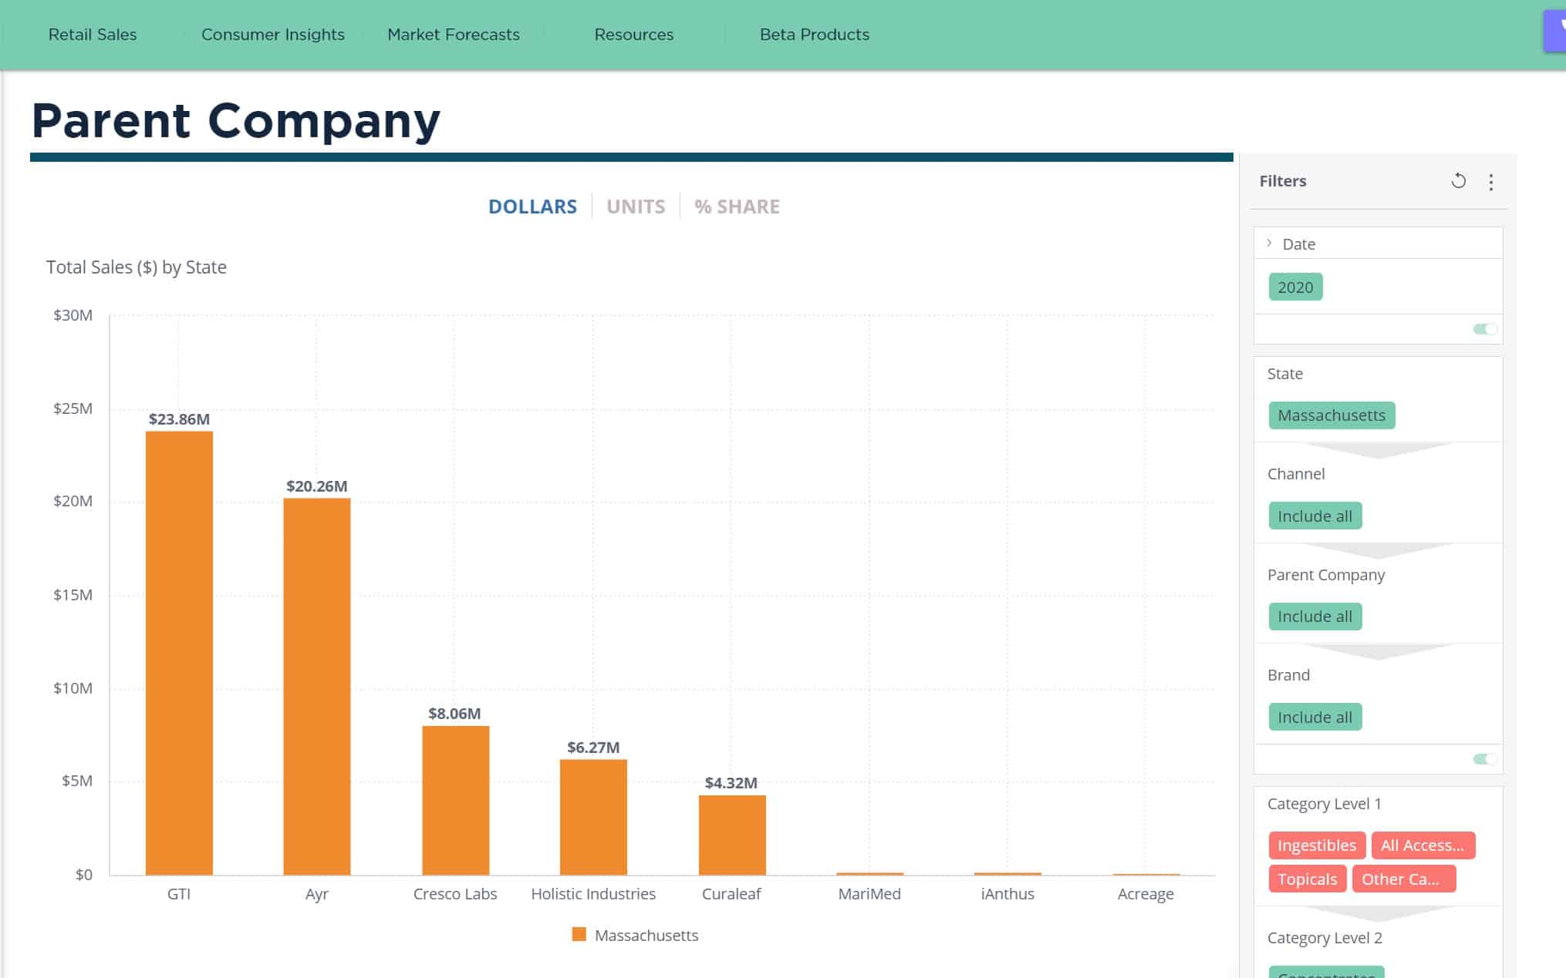Open the Beta Products menu
1566x978 pixels.
(x=815, y=35)
